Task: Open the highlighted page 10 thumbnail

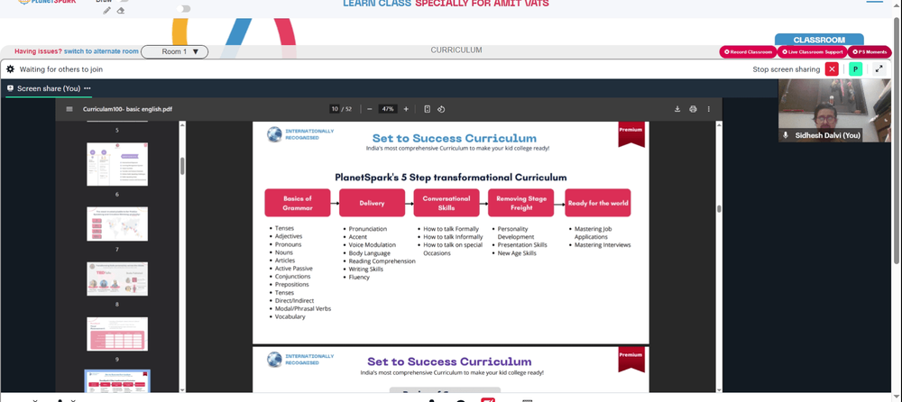Action: [117, 380]
